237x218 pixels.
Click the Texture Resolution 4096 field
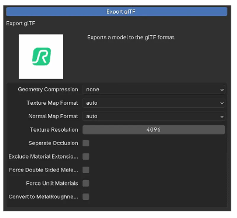[154, 130]
